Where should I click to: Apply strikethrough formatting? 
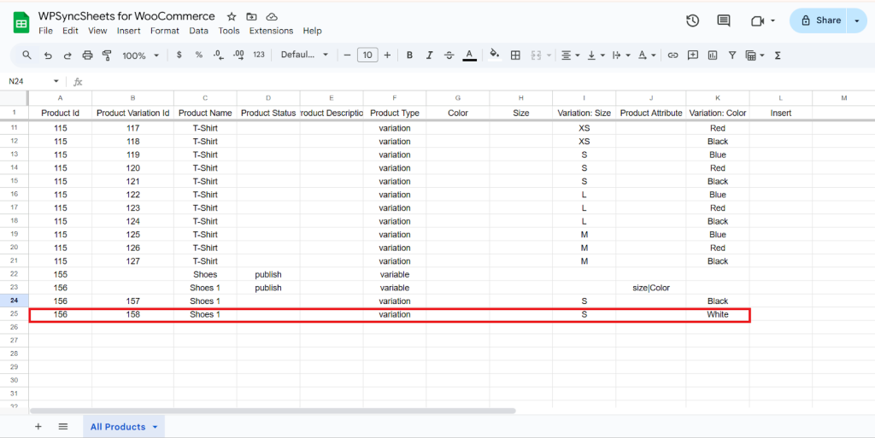pos(449,55)
